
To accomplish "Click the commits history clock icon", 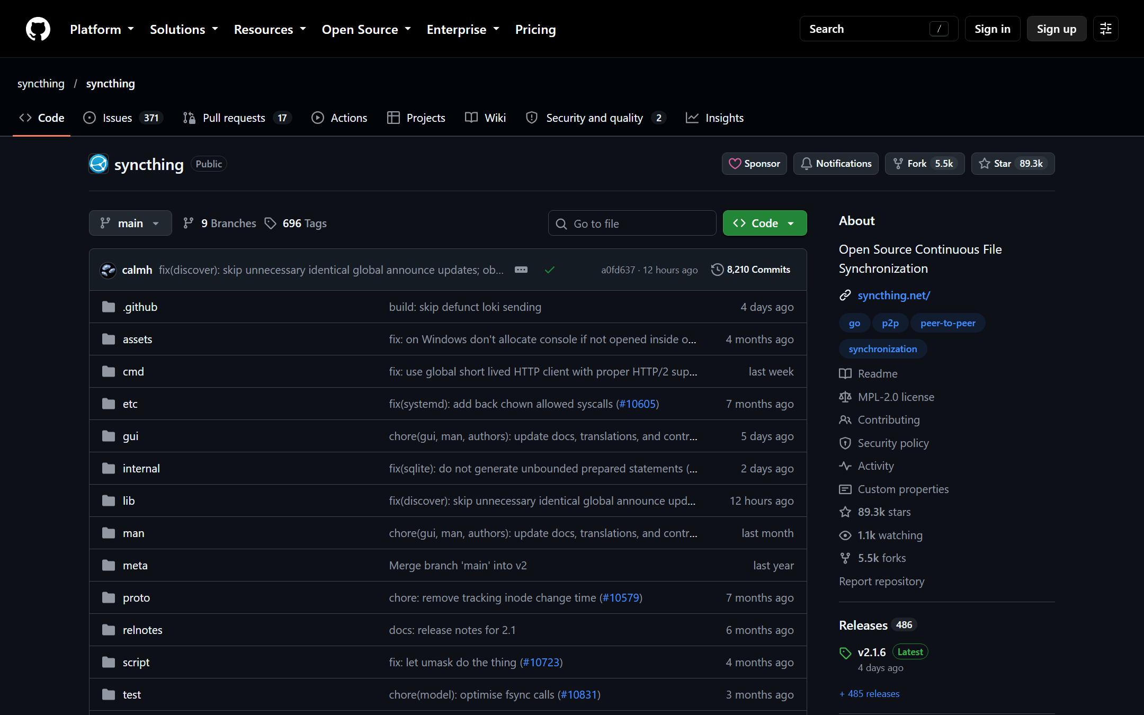I will coord(717,270).
